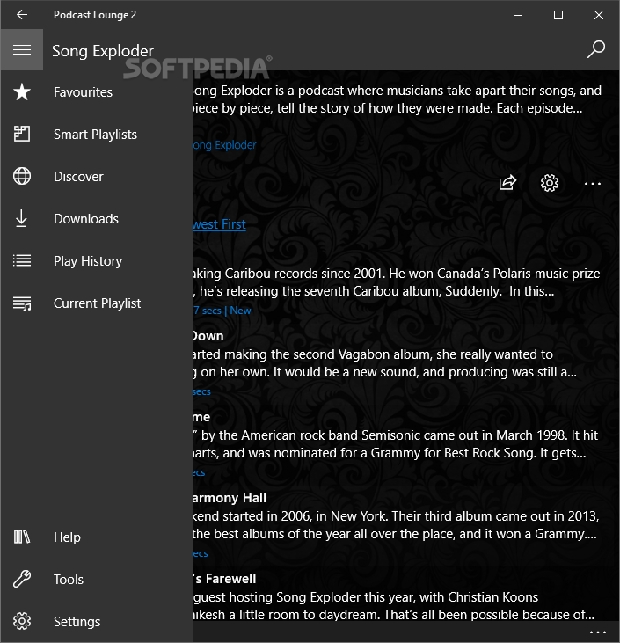Open Tools menu entry
This screenshot has height=643, width=620.
(x=98, y=579)
